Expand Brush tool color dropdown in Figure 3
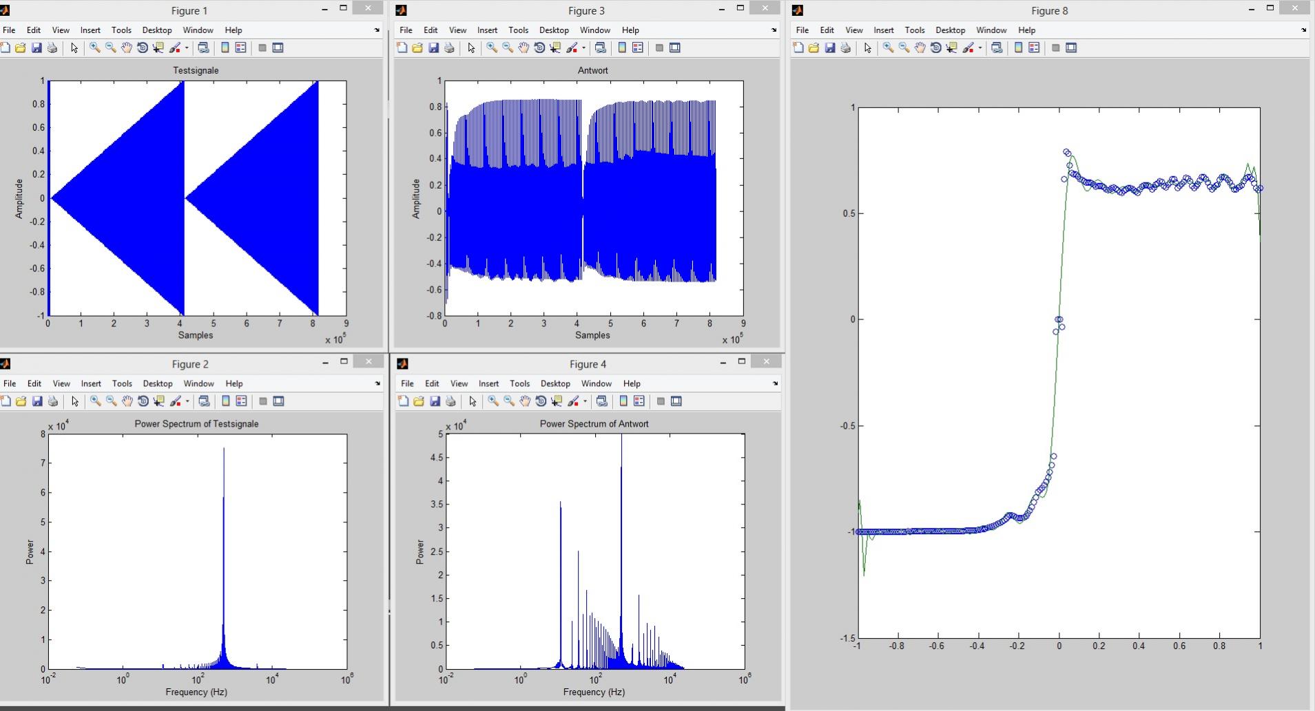 (583, 48)
